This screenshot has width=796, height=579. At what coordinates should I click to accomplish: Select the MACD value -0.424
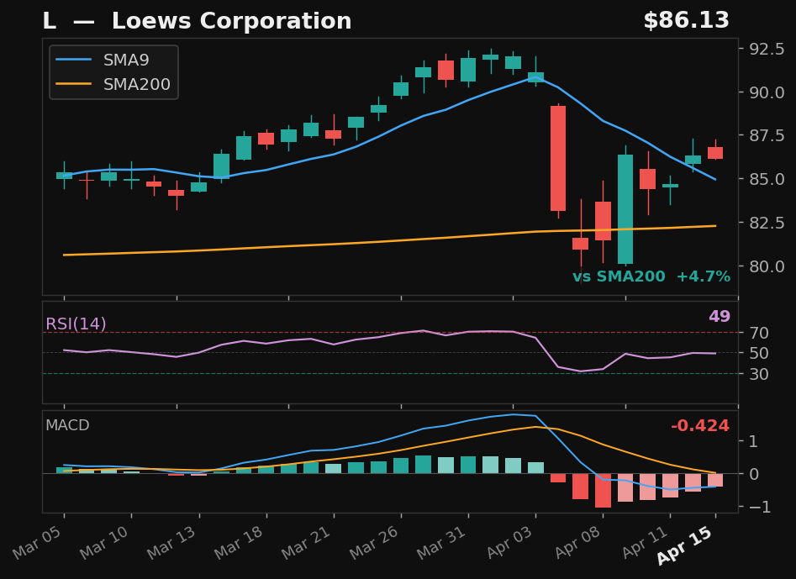point(700,426)
